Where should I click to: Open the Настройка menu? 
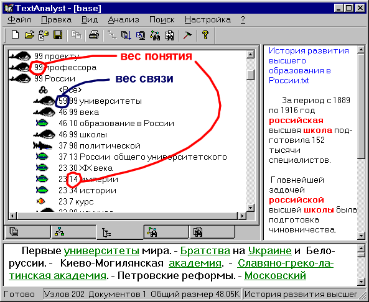[x=208, y=20]
